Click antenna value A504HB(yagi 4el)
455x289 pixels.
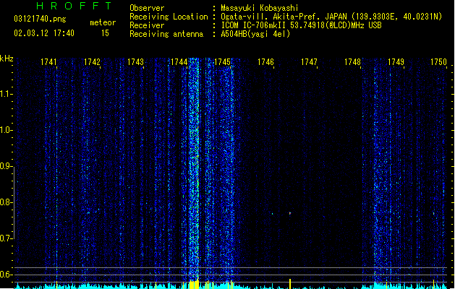(x=255, y=34)
